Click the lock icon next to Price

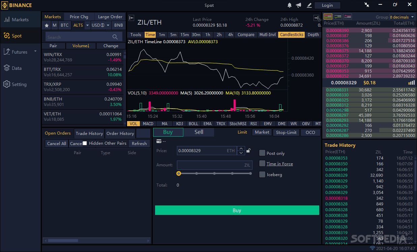[248, 150]
